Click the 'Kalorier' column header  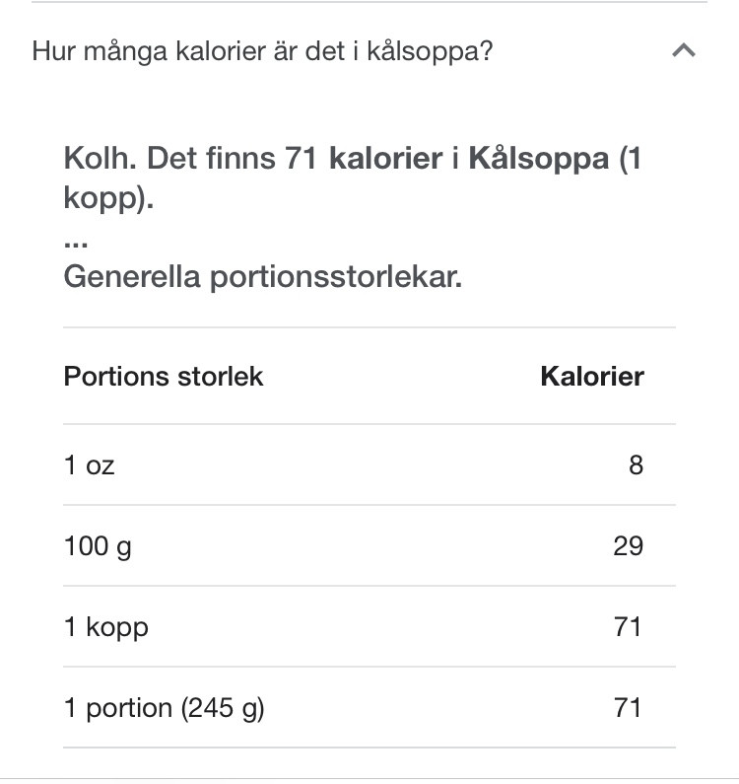click(x=592, y=376)
